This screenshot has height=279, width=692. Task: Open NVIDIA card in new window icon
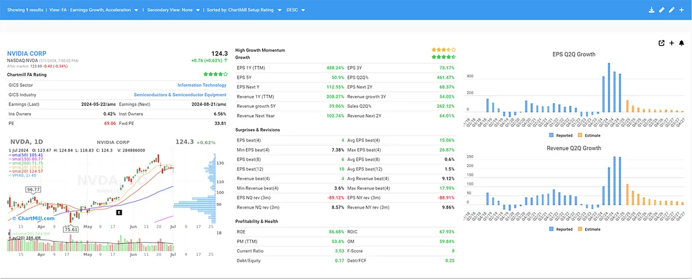tap(661, 43)
